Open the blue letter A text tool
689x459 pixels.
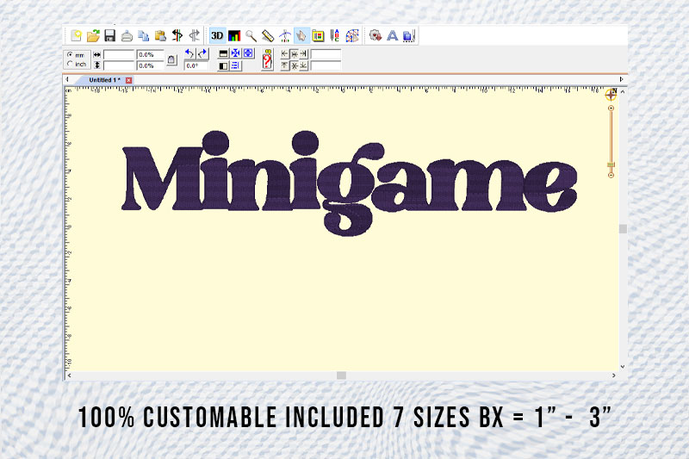click(392, 35)
